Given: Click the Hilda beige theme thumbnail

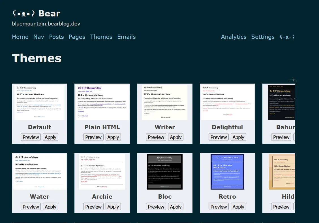Looking at the screenshot, I should click(282, 172).
